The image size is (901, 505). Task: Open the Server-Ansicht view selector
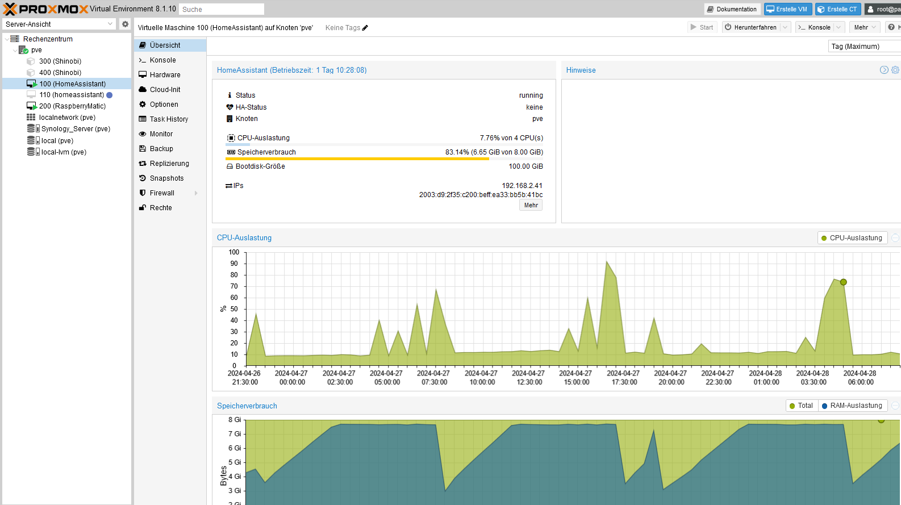tap(60, 24)
